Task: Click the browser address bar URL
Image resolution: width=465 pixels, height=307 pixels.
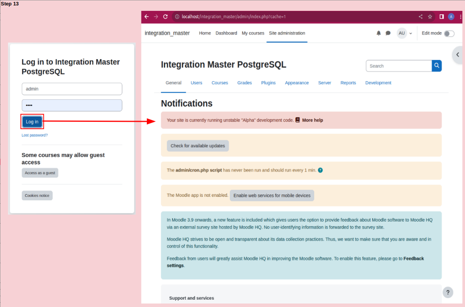Action: [234, 17]
